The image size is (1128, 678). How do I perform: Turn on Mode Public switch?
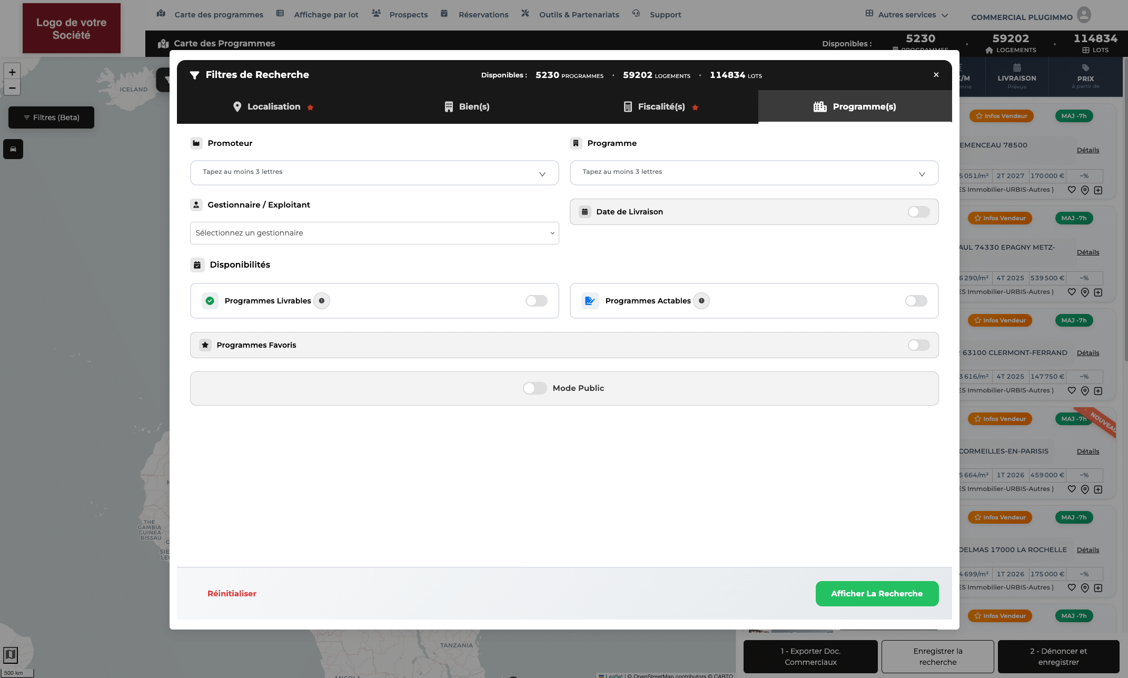pyautogui.click(x=535, y=388)
